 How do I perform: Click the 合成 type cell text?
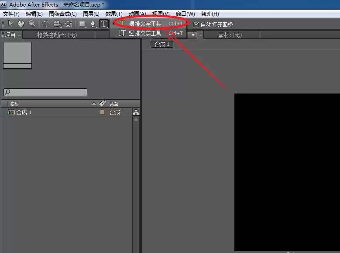(x=115, y=112)
